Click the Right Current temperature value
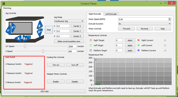The image size is (178, 97). point(167,40)
